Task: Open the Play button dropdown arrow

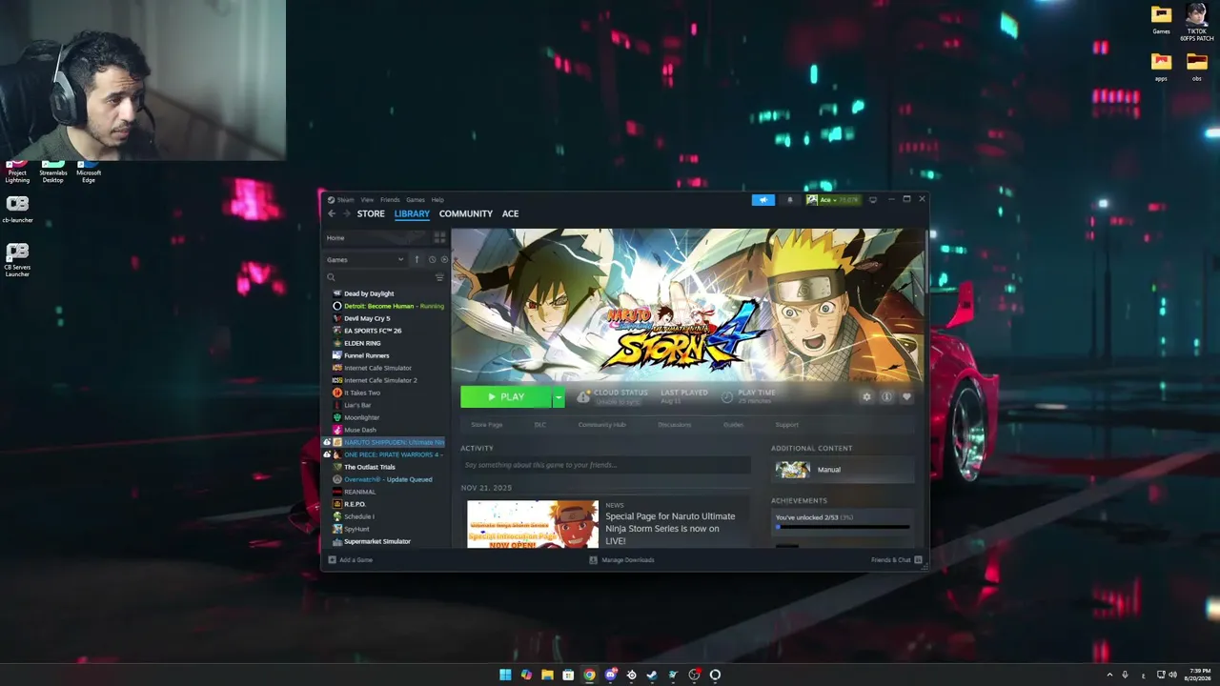Action: click(559, 397)
